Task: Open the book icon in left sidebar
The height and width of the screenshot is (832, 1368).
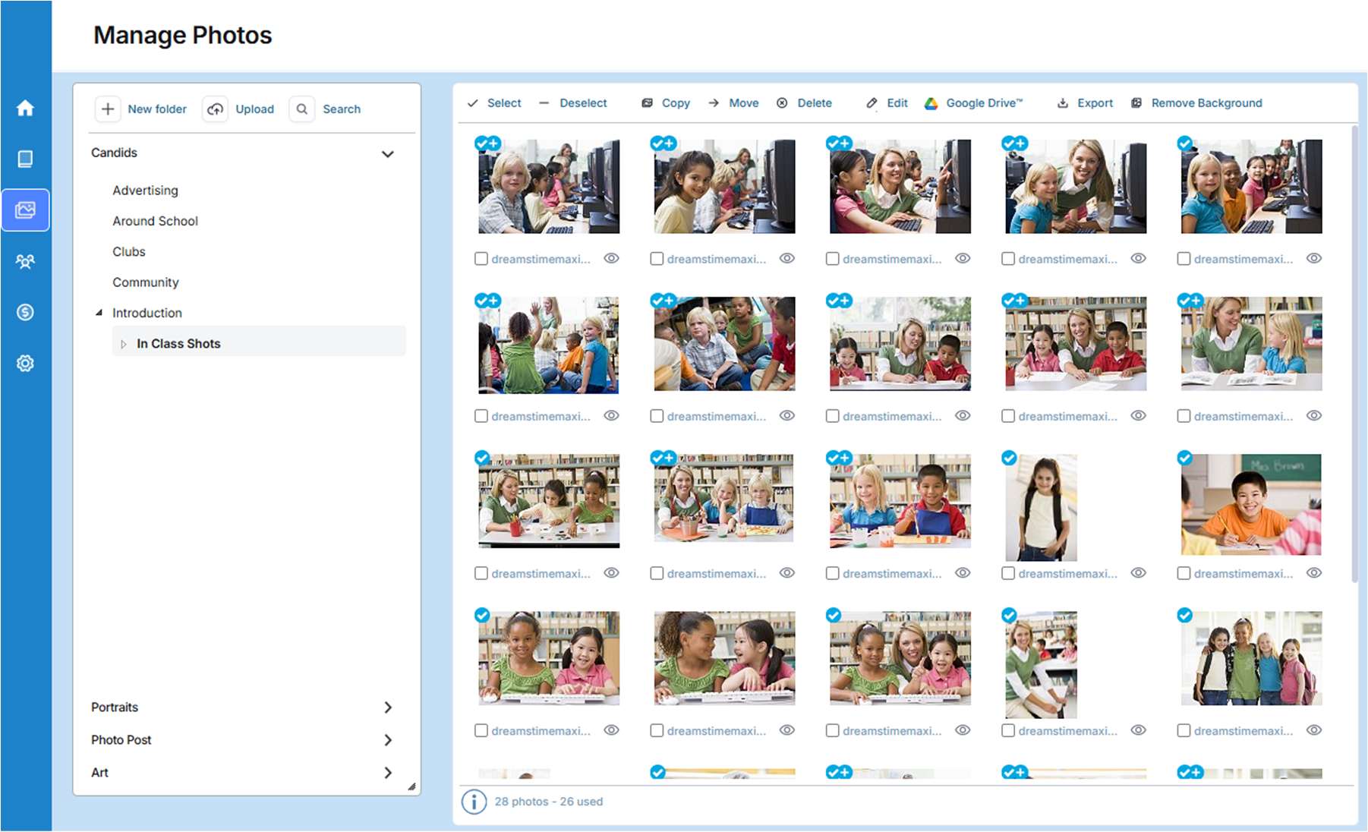Action: click(x=25, y=159)
